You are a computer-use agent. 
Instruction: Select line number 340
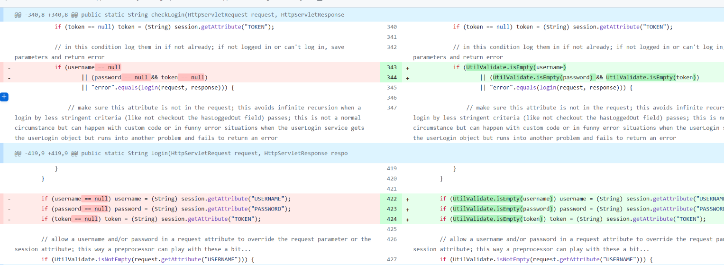click(392, 27)
